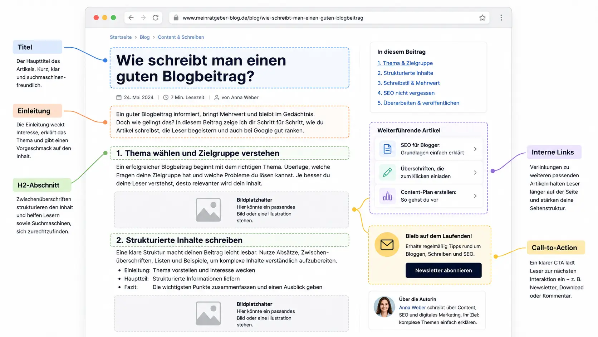Viewport: 598px width, 337px height.
Task: Open the browser three-dot menu
Action: 501,18
